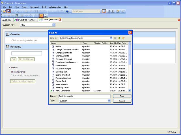Open the Administration menu
The height and width of the screenshot is (135, 181).
click(x=55, y=7)
